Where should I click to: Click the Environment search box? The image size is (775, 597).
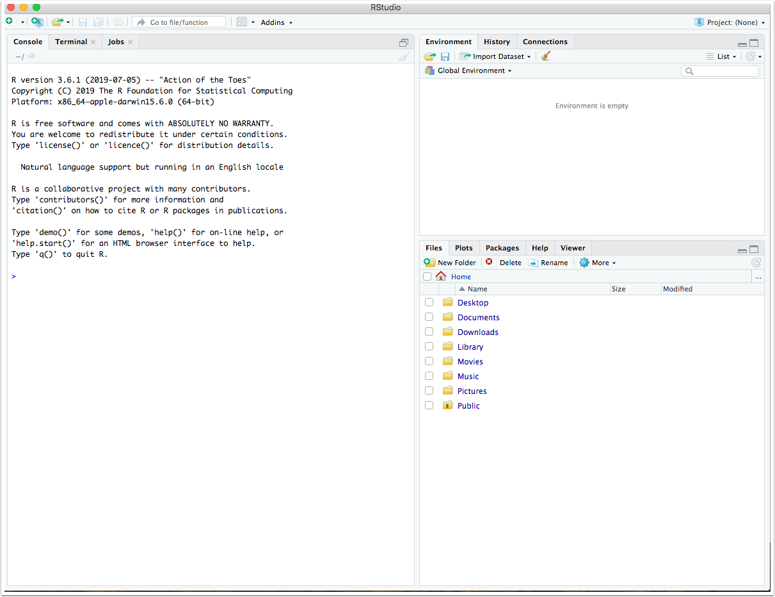720,71
